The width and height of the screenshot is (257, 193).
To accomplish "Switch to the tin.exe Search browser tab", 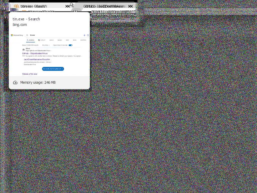I will (x=41, y=6).
